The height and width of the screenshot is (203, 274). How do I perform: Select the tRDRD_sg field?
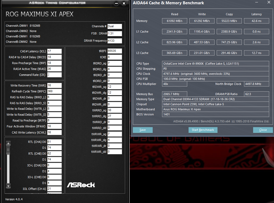115,63
